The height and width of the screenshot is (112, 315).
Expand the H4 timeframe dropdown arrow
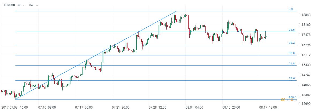pos(37,5)
